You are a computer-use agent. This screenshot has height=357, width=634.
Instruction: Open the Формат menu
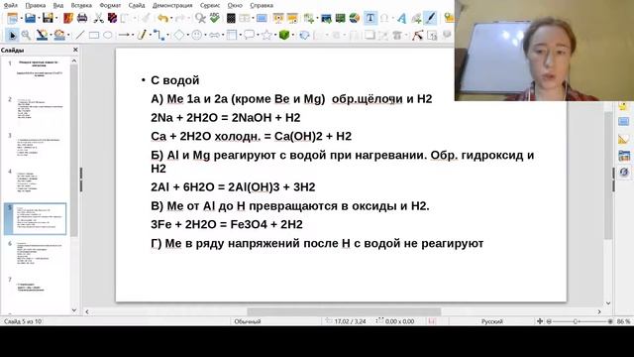[110, 5]
